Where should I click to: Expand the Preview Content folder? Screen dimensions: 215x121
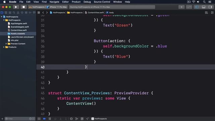(6, 44)
